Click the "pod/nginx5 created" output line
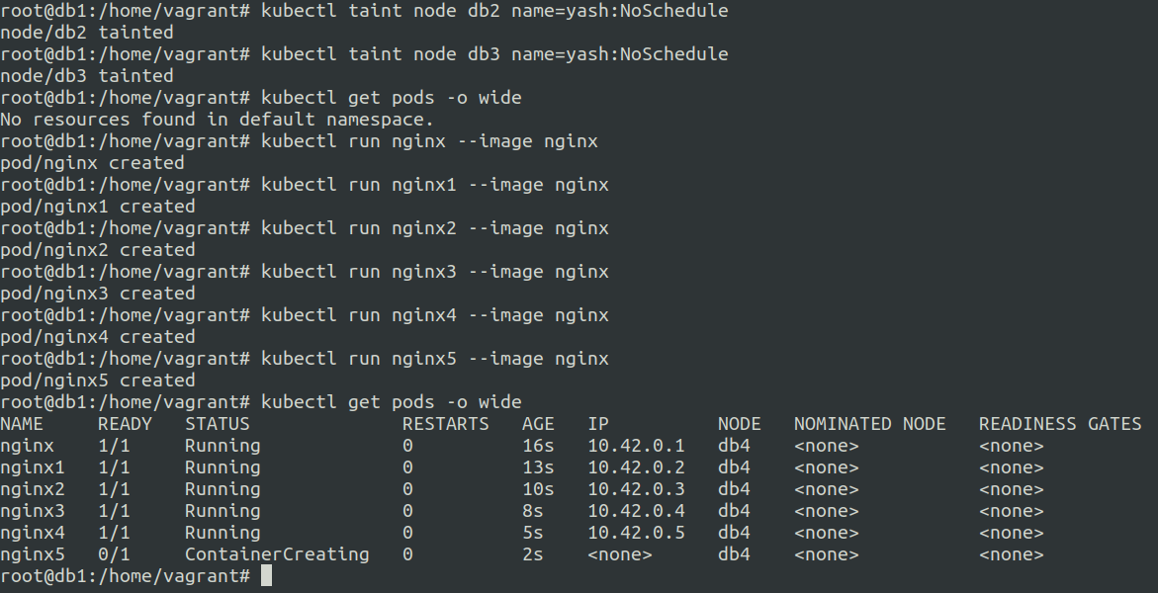The height and width of the screenshot is (593, 1158). pos(98,381)
